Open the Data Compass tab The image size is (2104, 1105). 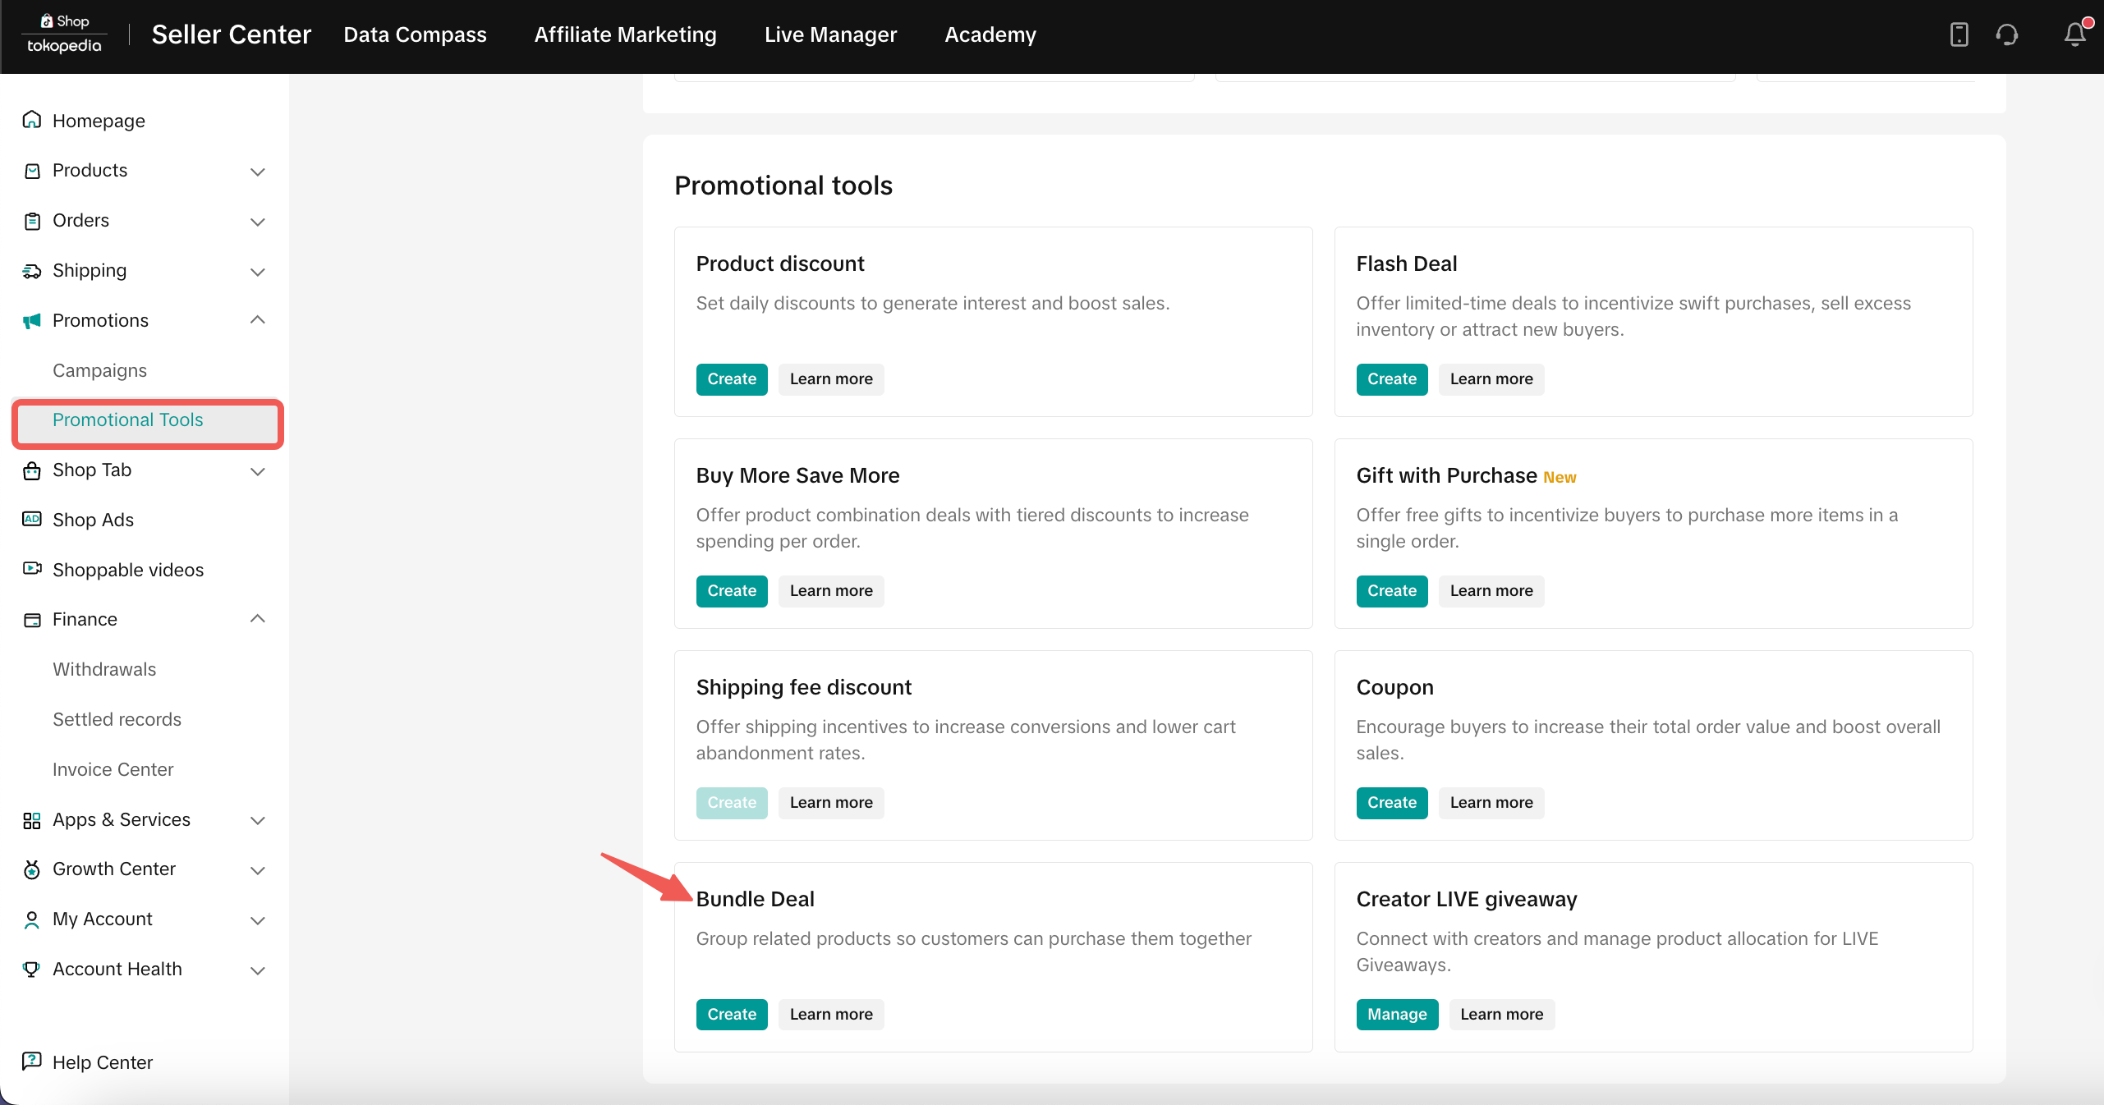pos(415,34)
